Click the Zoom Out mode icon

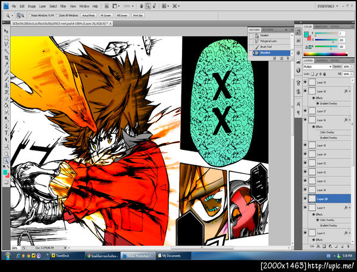[x=23, y=15]
